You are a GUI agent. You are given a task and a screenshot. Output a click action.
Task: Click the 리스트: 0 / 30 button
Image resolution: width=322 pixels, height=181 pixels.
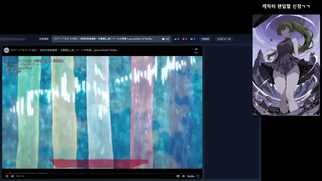(224, 39)
